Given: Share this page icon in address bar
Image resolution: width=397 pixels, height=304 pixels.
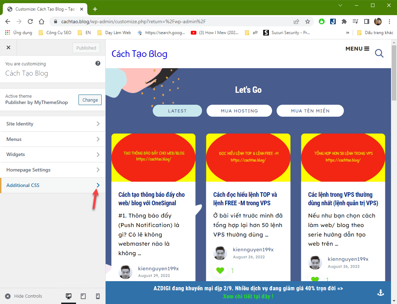Looking at the screenshot, I should (x=296, y=21).
